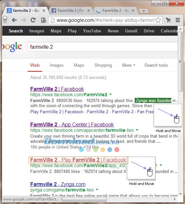Close the "farmville 2 - Google" tab

[44, 11]
